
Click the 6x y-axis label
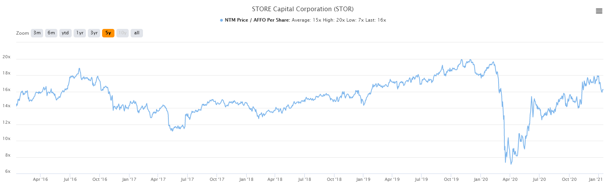point(8,172)
